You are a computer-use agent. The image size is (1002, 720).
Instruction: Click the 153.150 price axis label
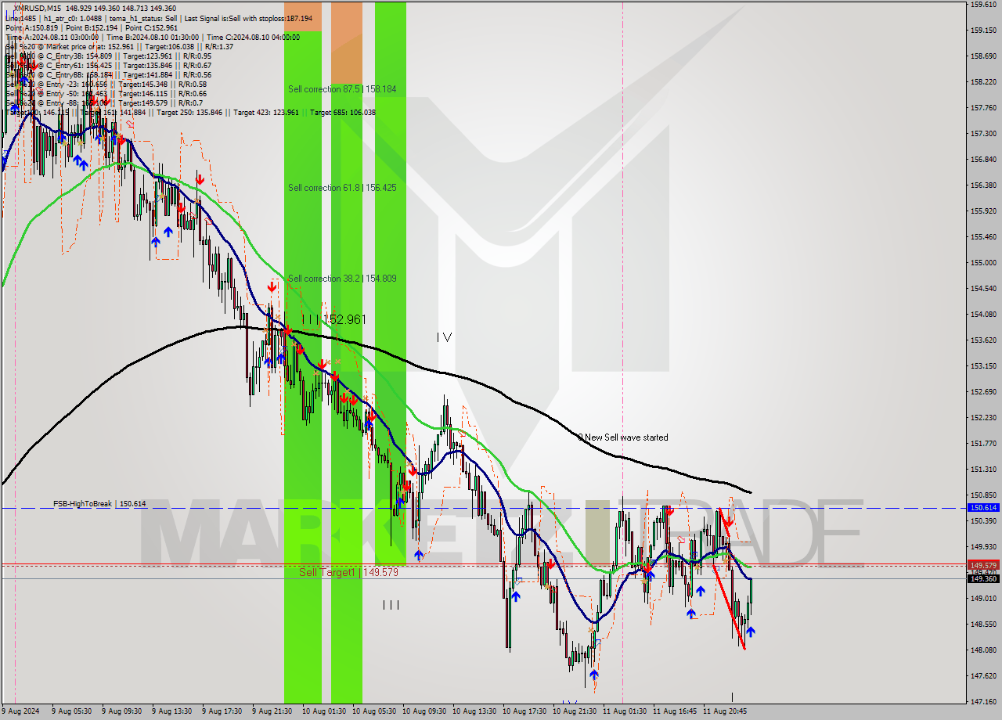coord(983,365)
